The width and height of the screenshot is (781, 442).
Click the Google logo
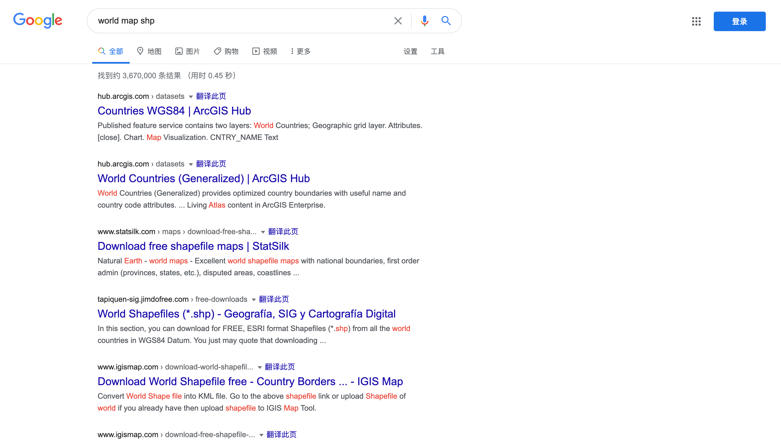38,21
